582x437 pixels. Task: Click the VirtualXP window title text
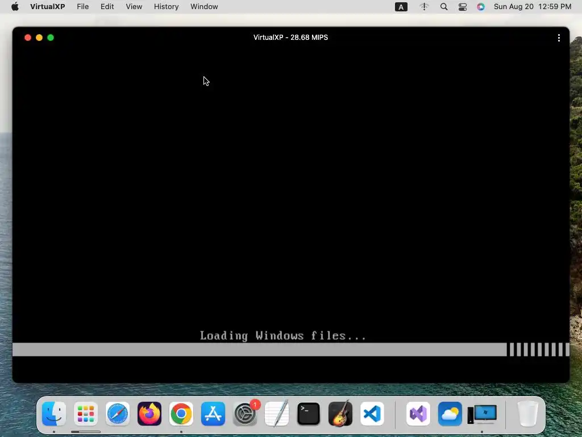click(290, 38)
